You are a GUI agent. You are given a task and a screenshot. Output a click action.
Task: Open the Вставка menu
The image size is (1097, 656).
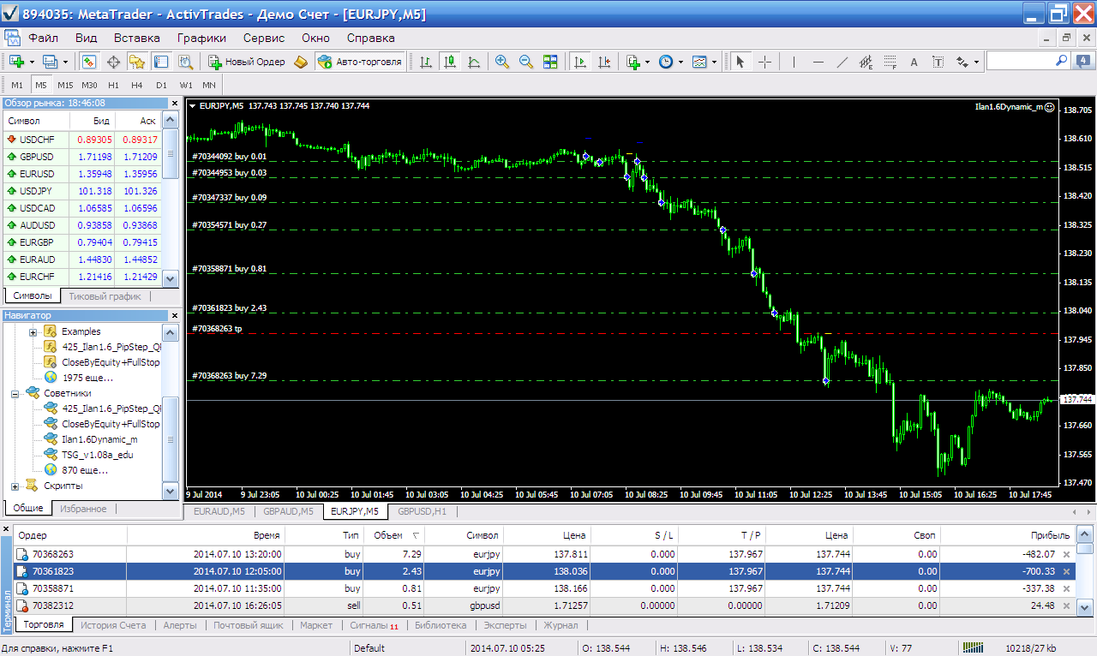[x=137, y=38]
